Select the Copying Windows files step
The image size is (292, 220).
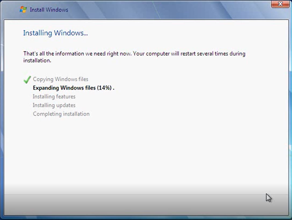(x=60, y=79)
